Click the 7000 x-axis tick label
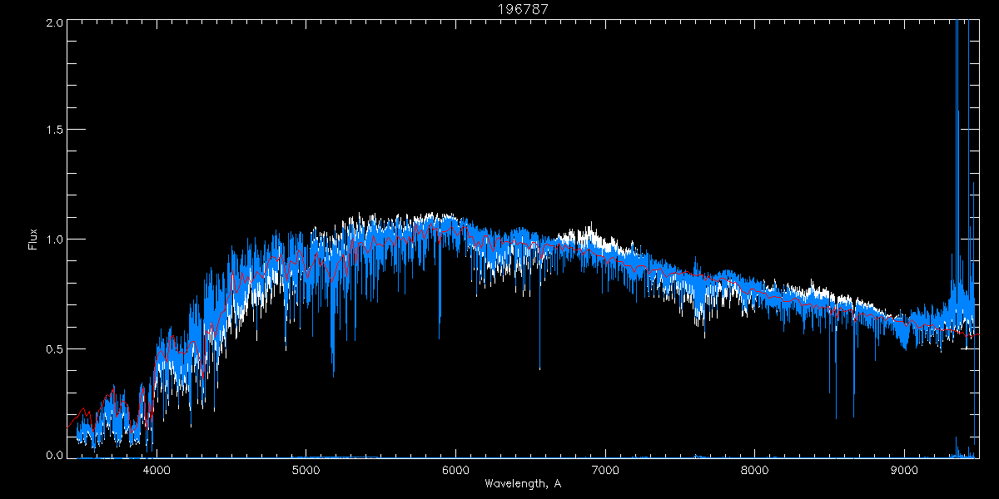 (605, 470)
